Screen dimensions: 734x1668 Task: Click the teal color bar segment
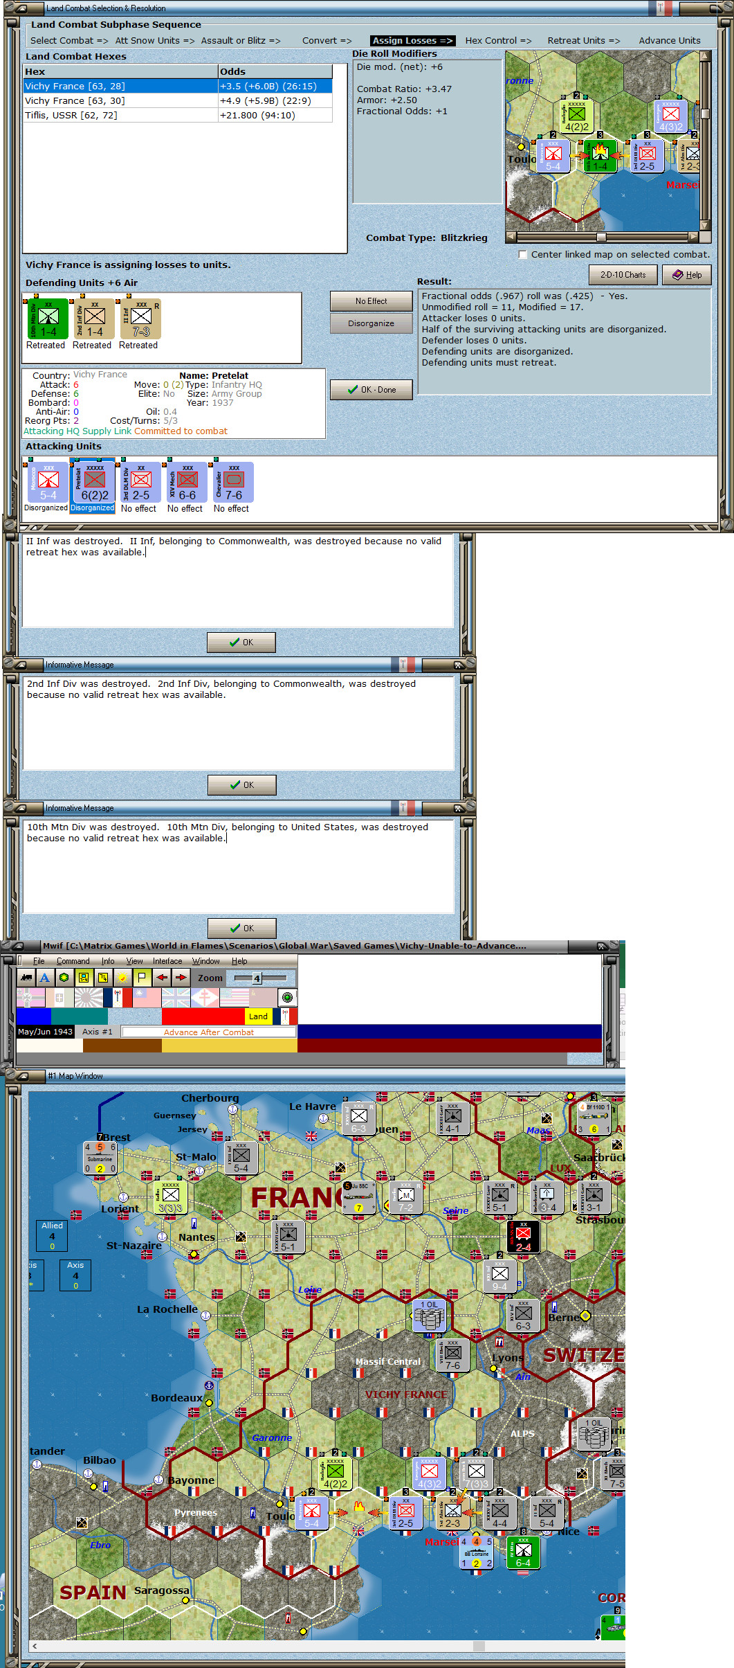80,1016
